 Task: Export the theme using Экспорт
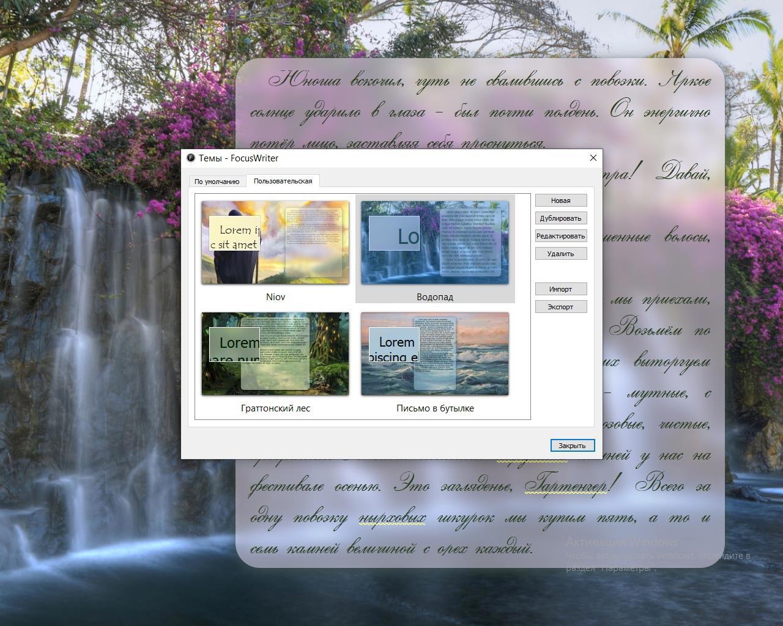(x=560, y=307)
